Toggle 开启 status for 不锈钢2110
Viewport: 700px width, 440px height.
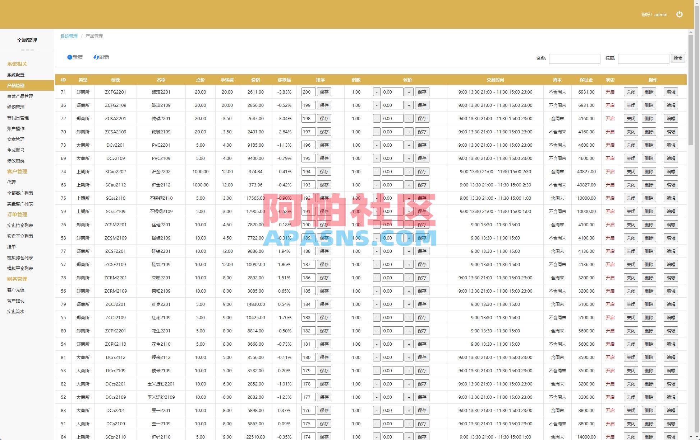click(611, 198)
